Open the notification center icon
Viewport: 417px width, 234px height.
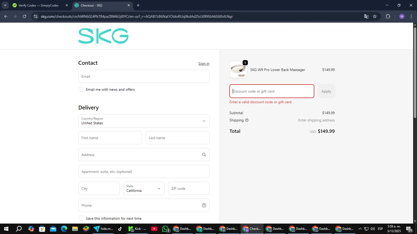pos(409,229)
